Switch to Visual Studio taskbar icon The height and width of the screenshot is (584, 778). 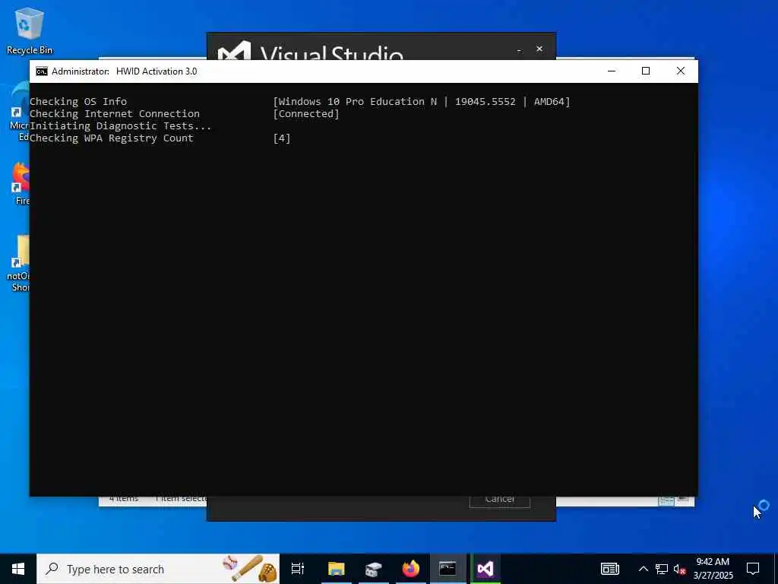point(485,569)
